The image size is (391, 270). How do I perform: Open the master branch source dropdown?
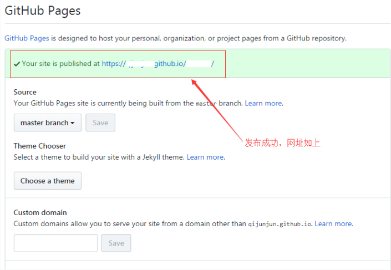click(x=48, y=123)
